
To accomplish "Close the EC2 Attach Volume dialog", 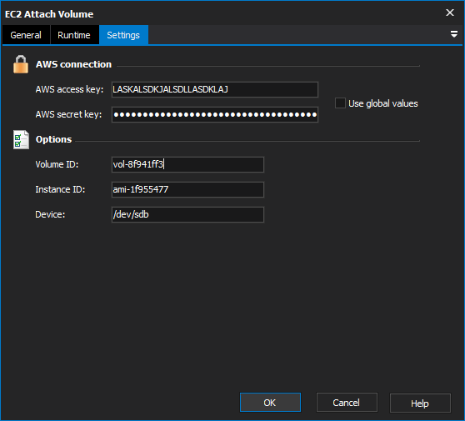I will [450, 13].
